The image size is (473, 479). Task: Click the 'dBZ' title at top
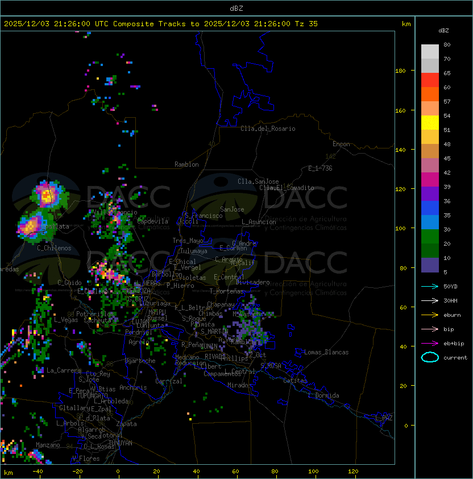pos(236,9)
